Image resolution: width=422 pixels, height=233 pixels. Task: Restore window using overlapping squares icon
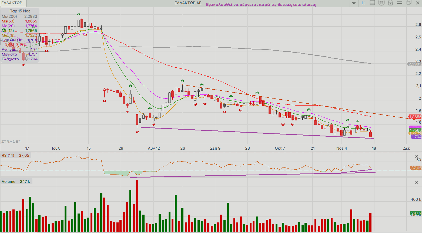409,2
